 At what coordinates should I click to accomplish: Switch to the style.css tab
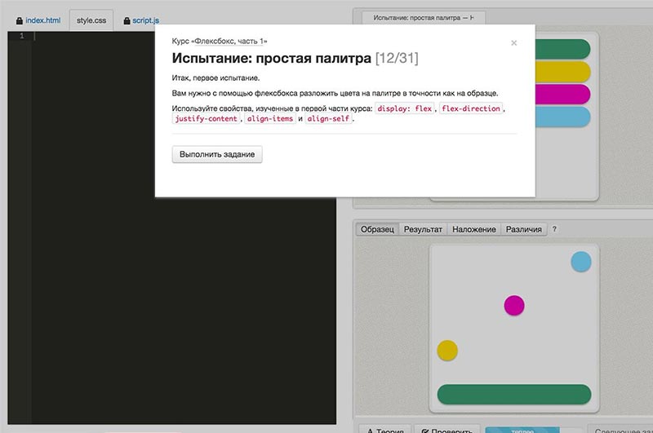point(91,20)
